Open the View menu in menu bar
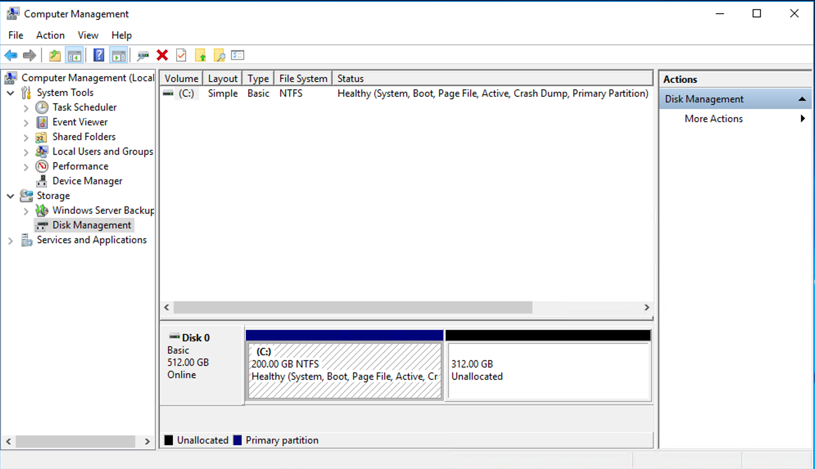The height and width of the screenshot is (469, 815). [x=88, y=35]
